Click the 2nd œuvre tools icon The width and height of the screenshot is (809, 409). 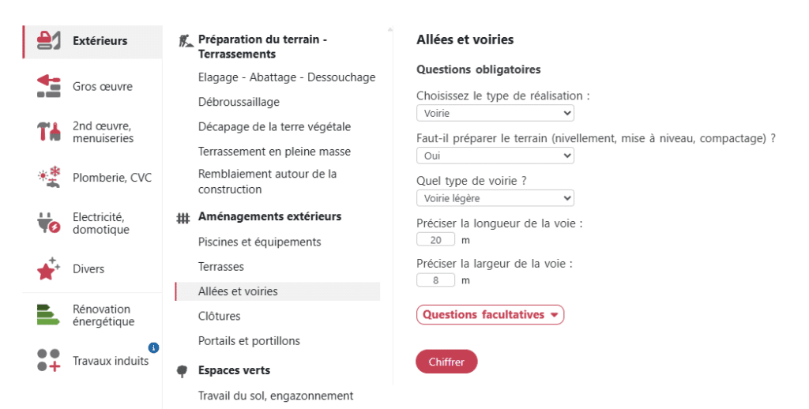(49, 132)
